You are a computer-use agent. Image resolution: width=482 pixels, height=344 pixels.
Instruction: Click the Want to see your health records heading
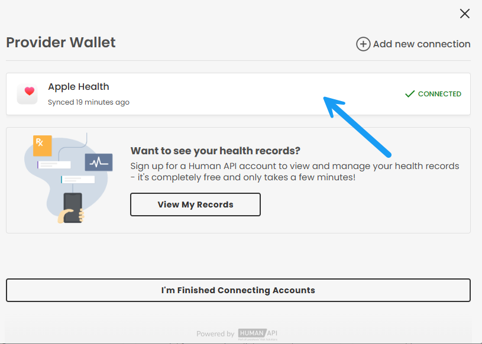coord(215,151)
